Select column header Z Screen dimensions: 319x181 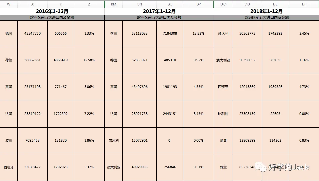[x=89, y=4]
